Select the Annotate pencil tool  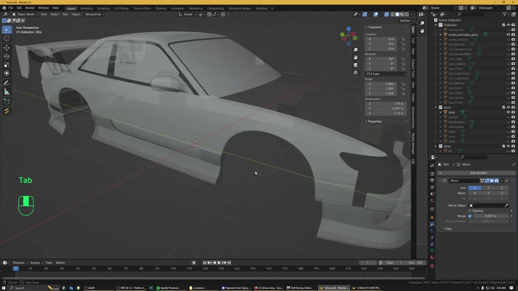6,83
